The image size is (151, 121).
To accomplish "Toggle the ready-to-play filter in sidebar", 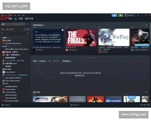I will [28, 29].
